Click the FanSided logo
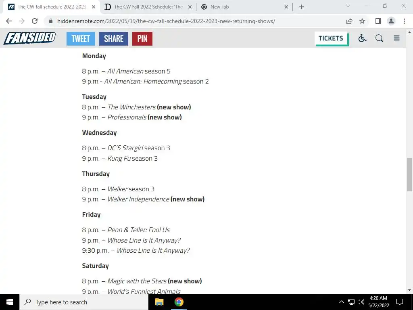The height and width of the screenshot is (310, 413). point(29,38)
